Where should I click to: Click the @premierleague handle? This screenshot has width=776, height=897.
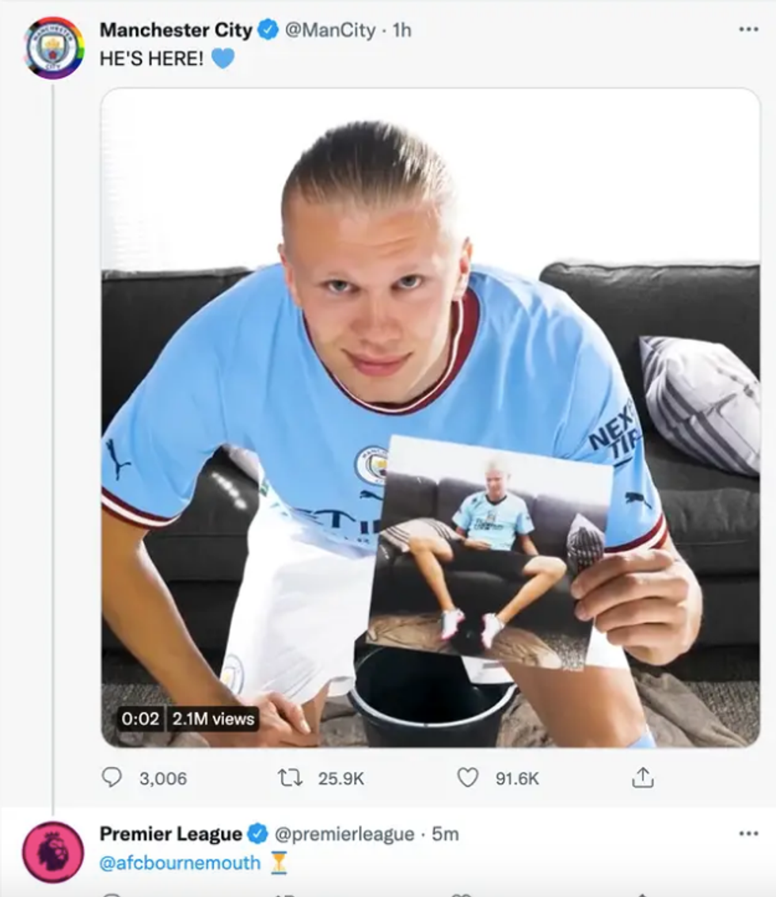(x=344, y=834)
